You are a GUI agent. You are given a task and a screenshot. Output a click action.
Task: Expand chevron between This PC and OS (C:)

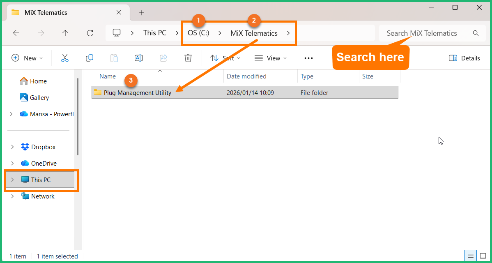coord(177,33)
